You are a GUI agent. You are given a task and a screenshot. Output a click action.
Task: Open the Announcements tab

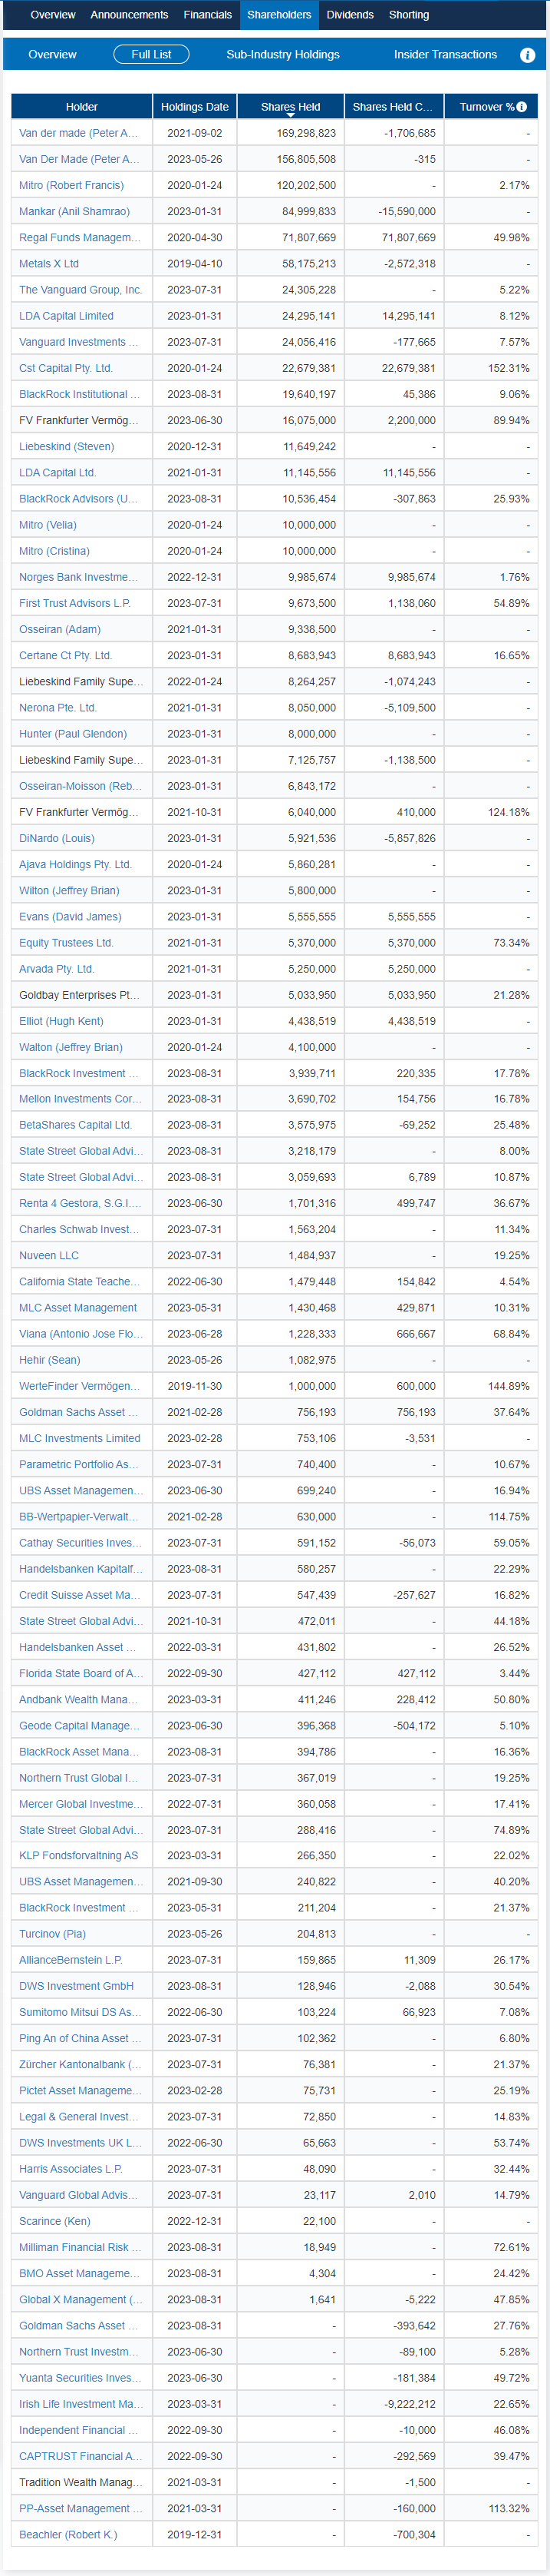point(129,15)
